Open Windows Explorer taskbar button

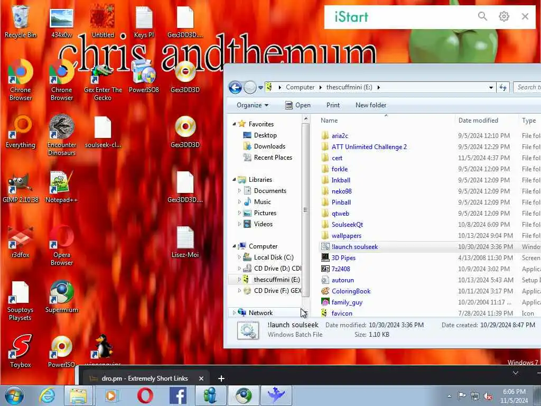[x=78, y=395]
